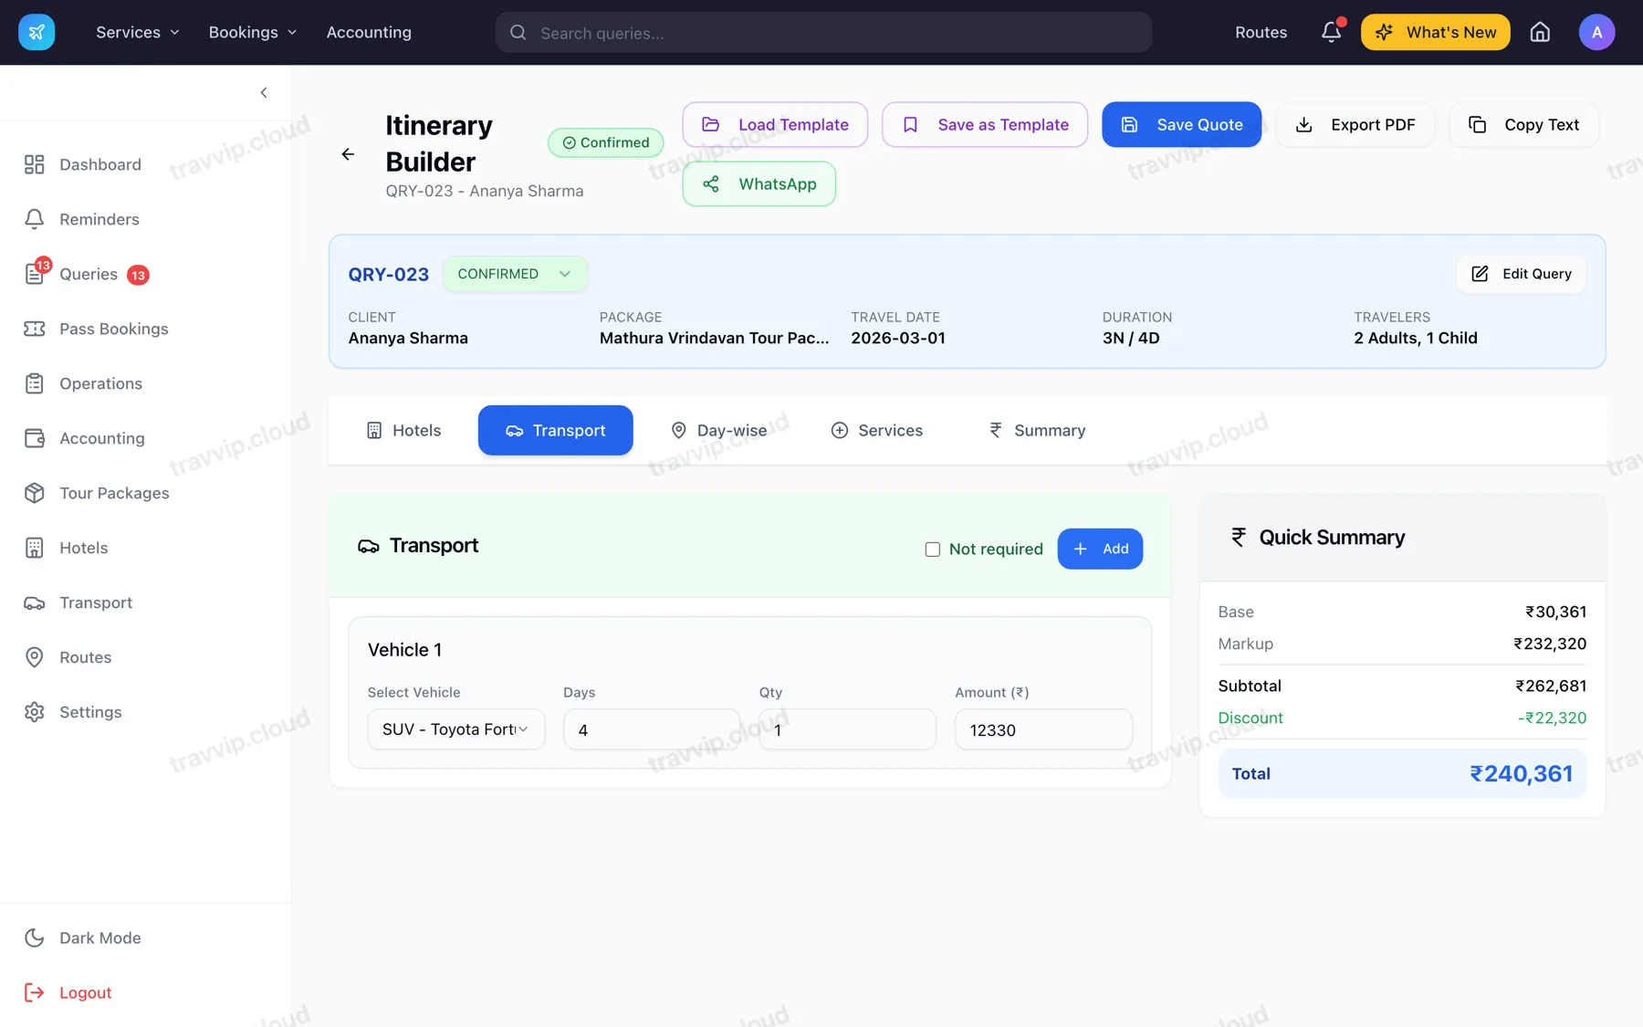Go to home via house icon
Viewport: 1643px width, 1027px height.
pos(1540,32)
